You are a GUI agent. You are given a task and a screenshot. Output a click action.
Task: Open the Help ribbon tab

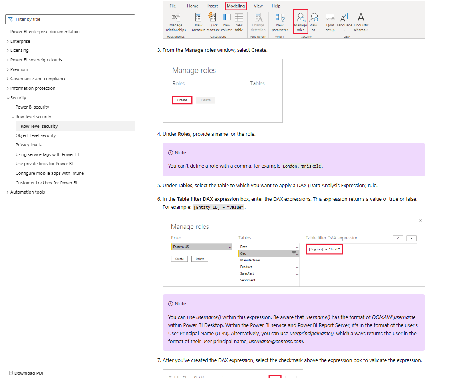[276, 6]
